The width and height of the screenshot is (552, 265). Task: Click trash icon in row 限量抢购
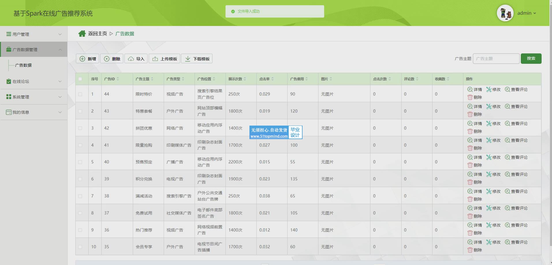tap(470, 148)
